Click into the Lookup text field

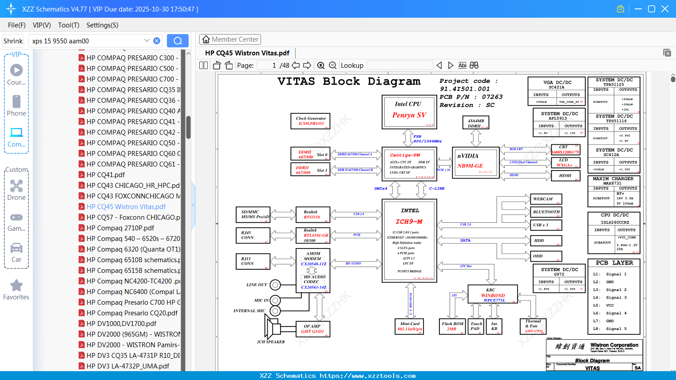pos(400,66)
